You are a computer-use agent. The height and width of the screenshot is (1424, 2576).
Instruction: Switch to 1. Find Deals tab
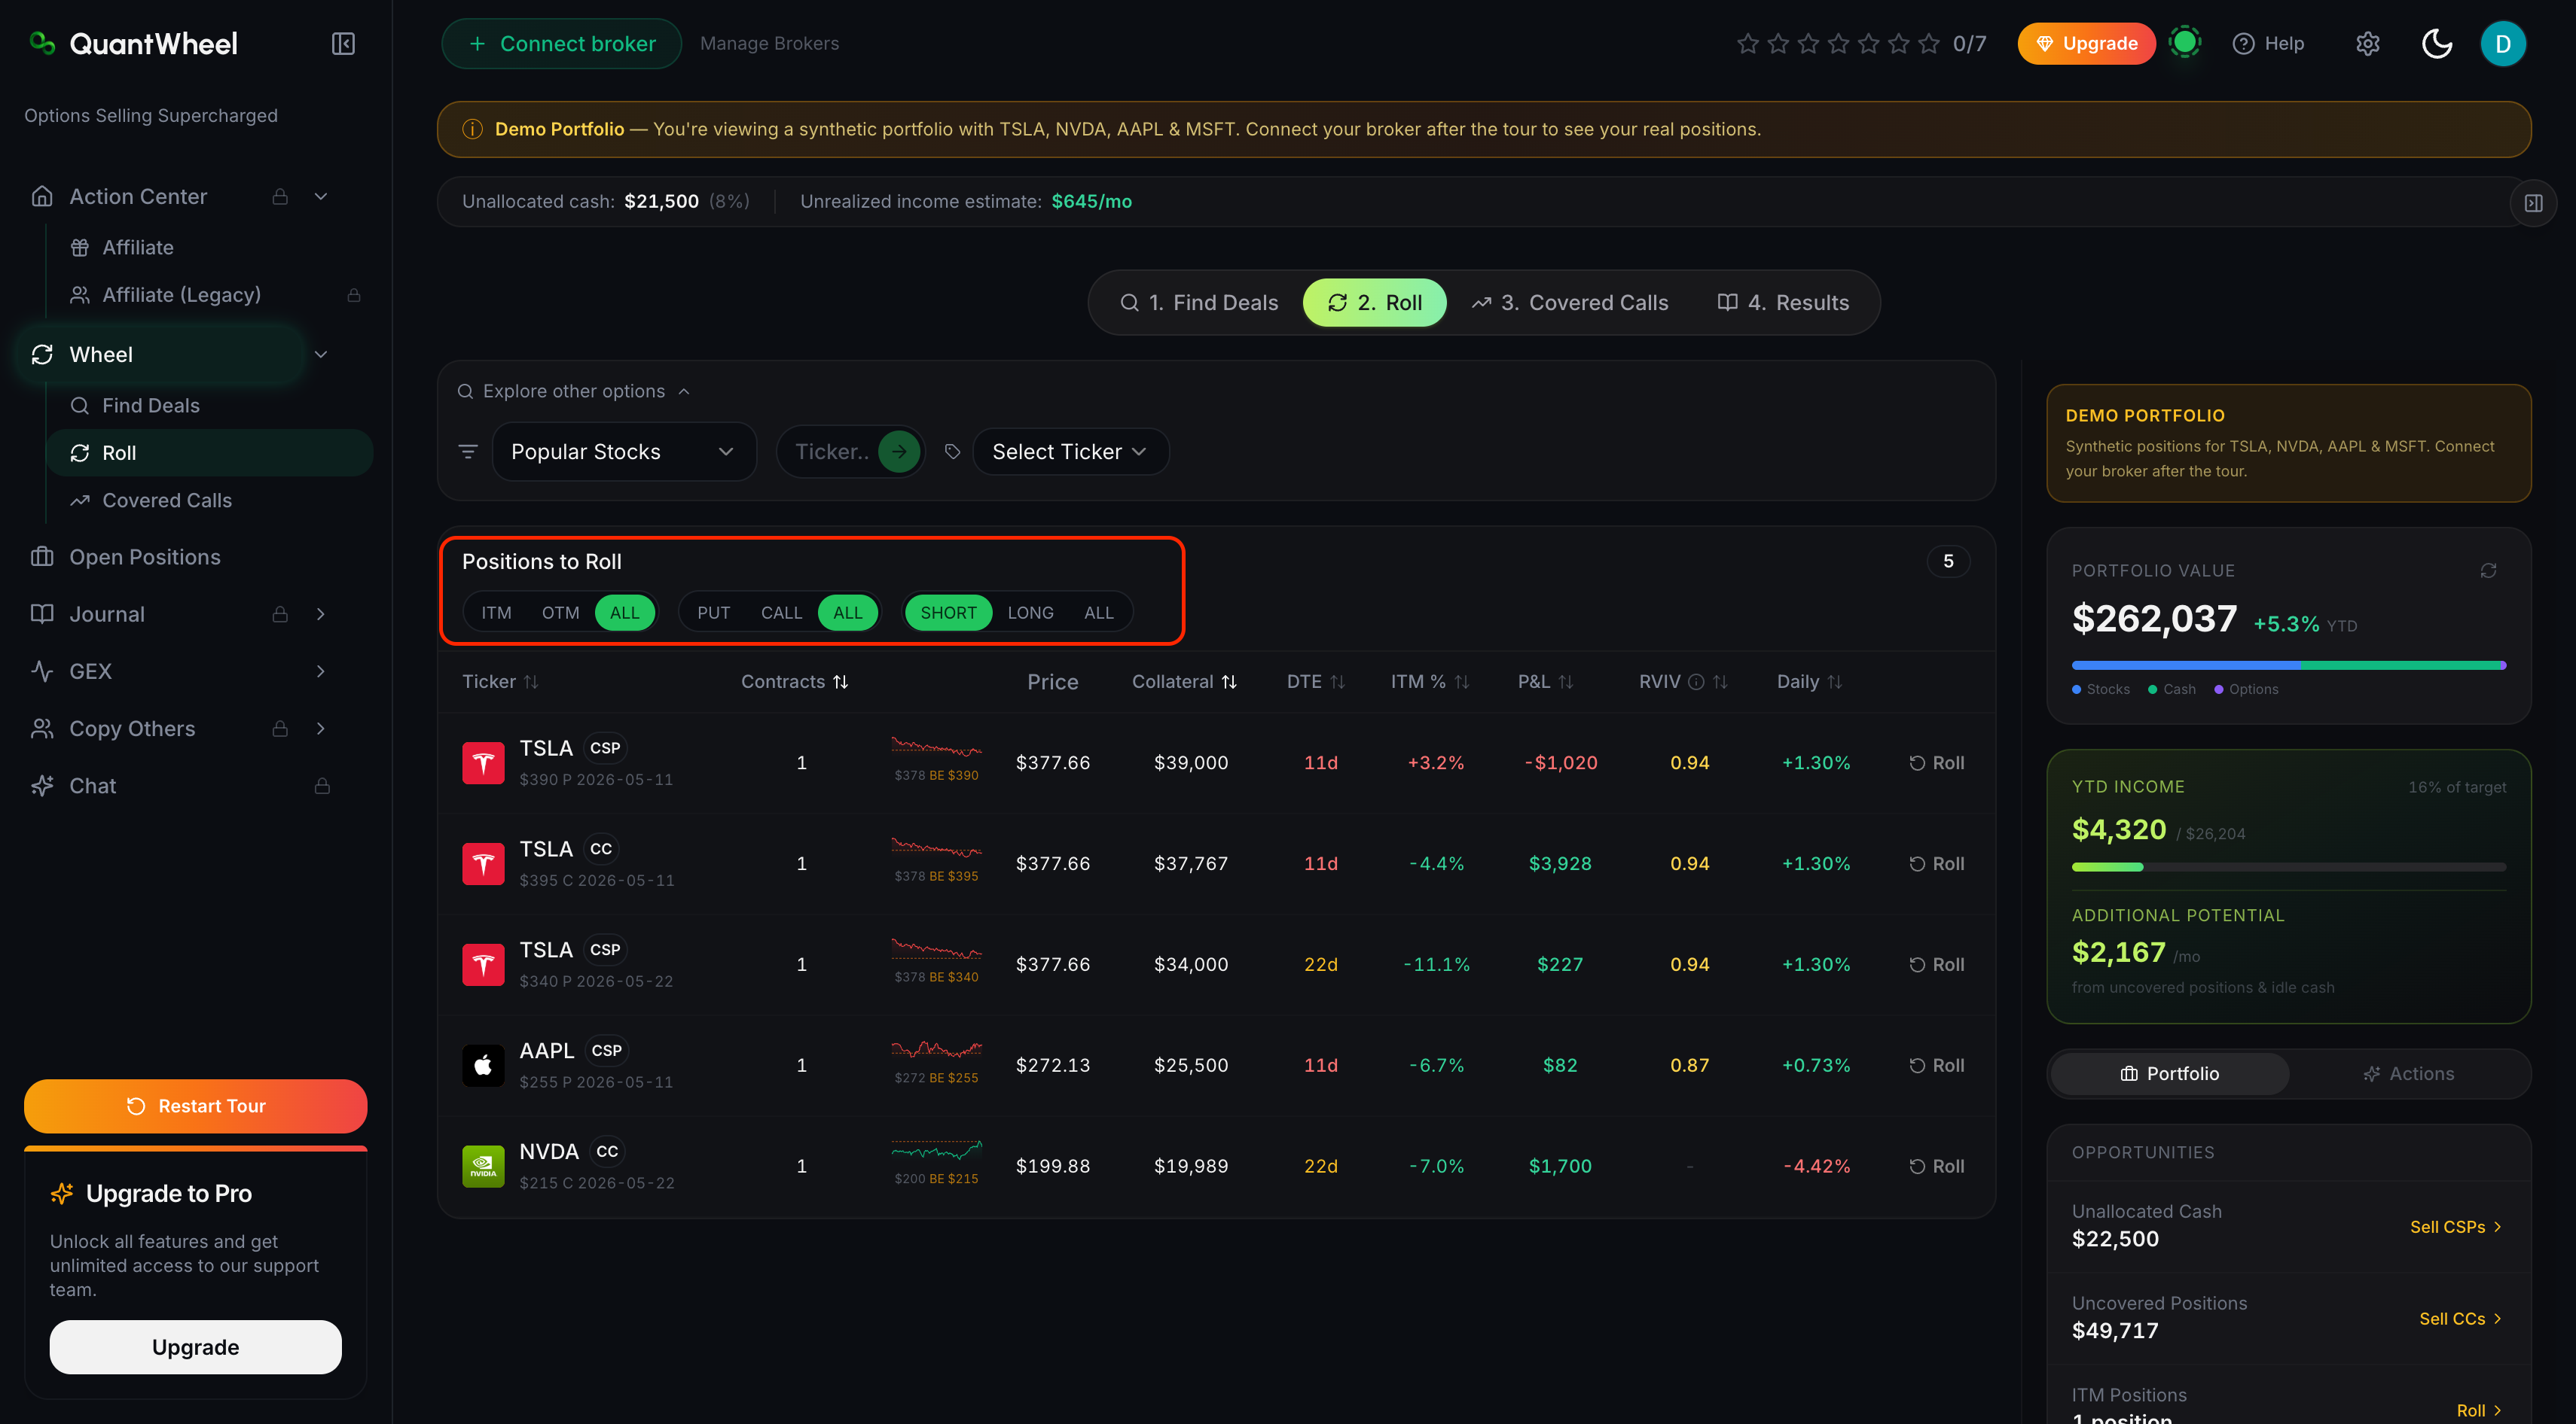coord(1198,303)
